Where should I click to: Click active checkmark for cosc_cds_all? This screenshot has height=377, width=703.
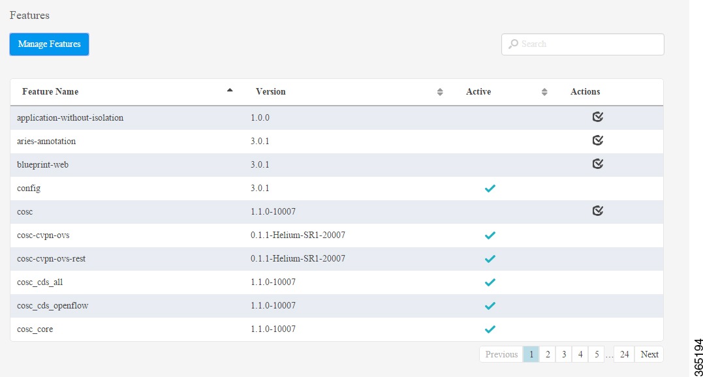490,282
